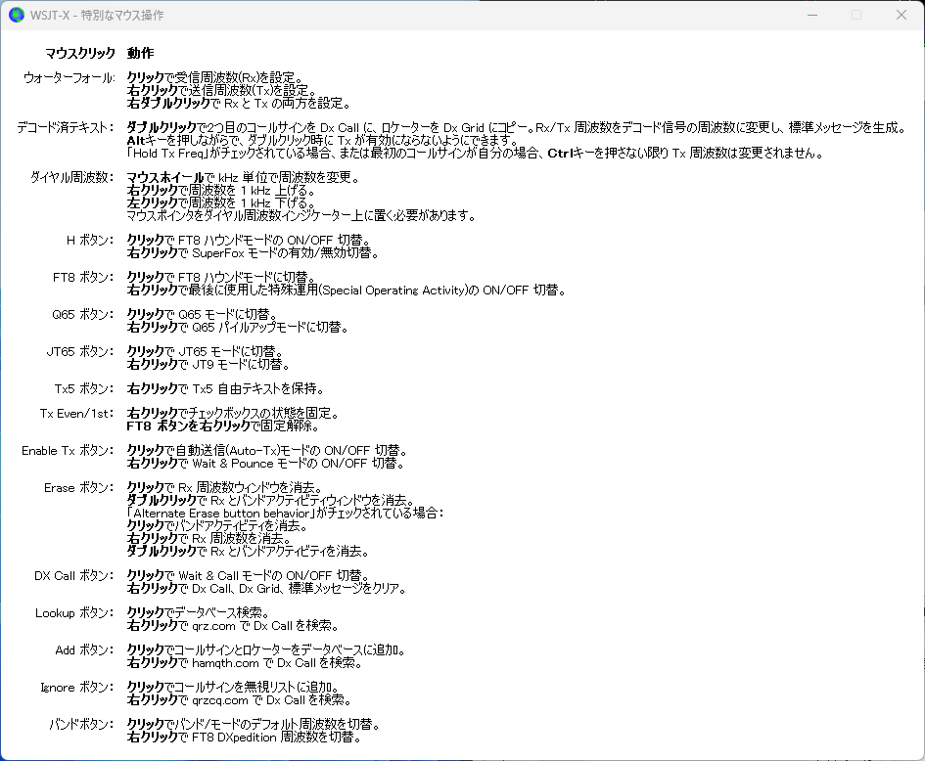The width and height of the screenshot is (925, 761).
Task: Click the クリックでデータベース検索 line
Action: [198, 613]
